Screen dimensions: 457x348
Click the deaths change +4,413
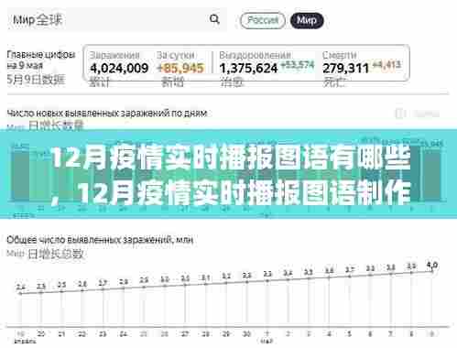tap(386, 65)
